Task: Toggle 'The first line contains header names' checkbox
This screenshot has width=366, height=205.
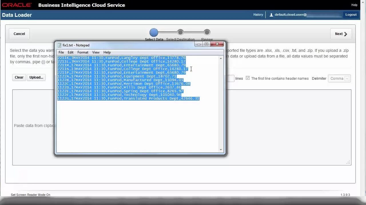Action: [248, 78]
